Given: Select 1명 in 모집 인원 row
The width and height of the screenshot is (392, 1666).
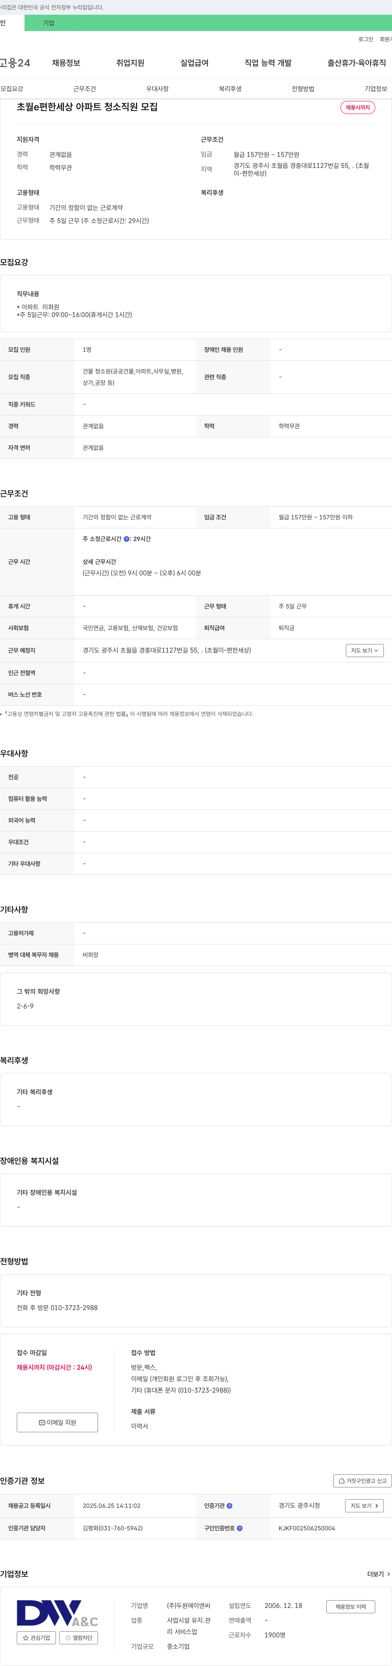Looking at the screenshot, I should pyautogui.click(x=87, y=350).
